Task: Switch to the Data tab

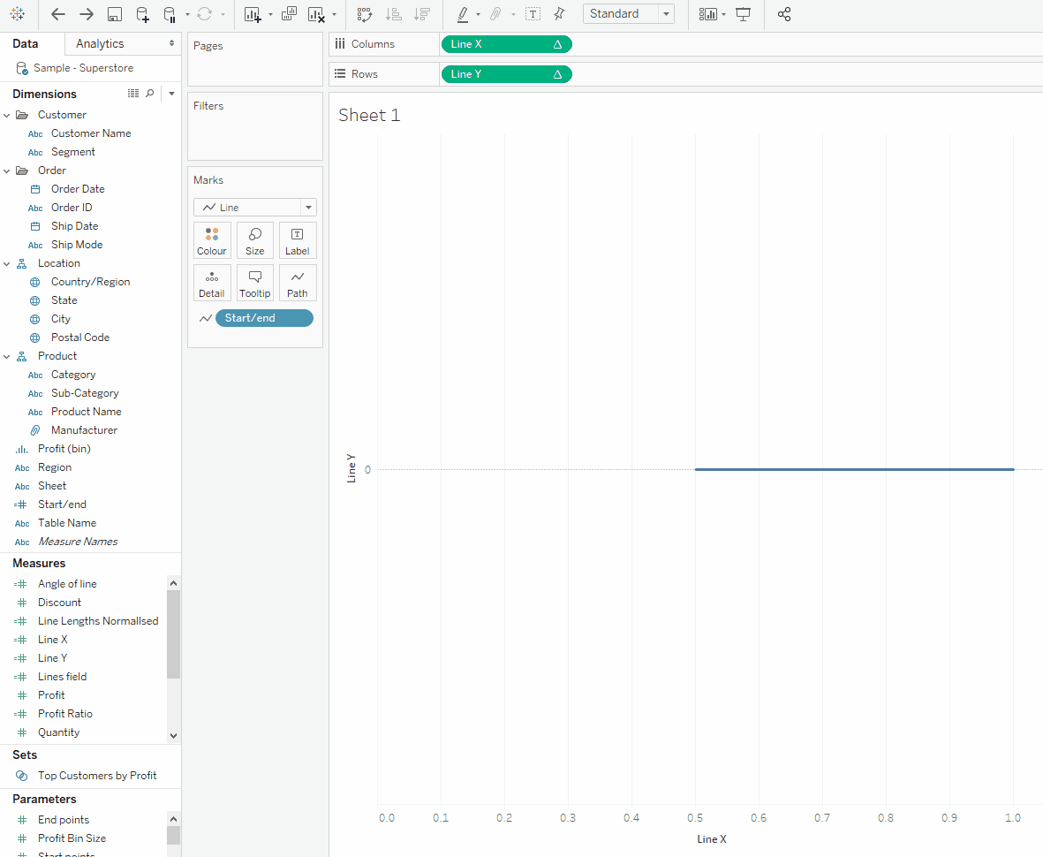Action: [x=26, y=44]
